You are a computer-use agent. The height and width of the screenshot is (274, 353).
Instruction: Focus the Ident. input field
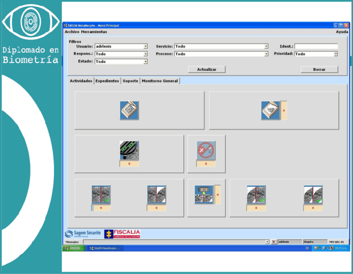tap(316, 46)
